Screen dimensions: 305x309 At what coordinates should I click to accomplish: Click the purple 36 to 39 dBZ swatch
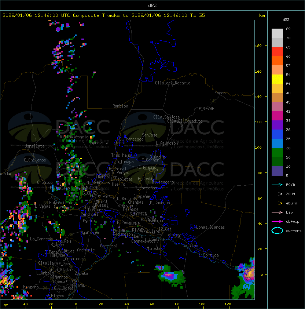(277, 125)
